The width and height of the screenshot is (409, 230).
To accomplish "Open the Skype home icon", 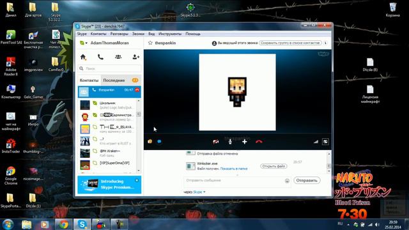I will pyautogui.click(x=83, y=57).
